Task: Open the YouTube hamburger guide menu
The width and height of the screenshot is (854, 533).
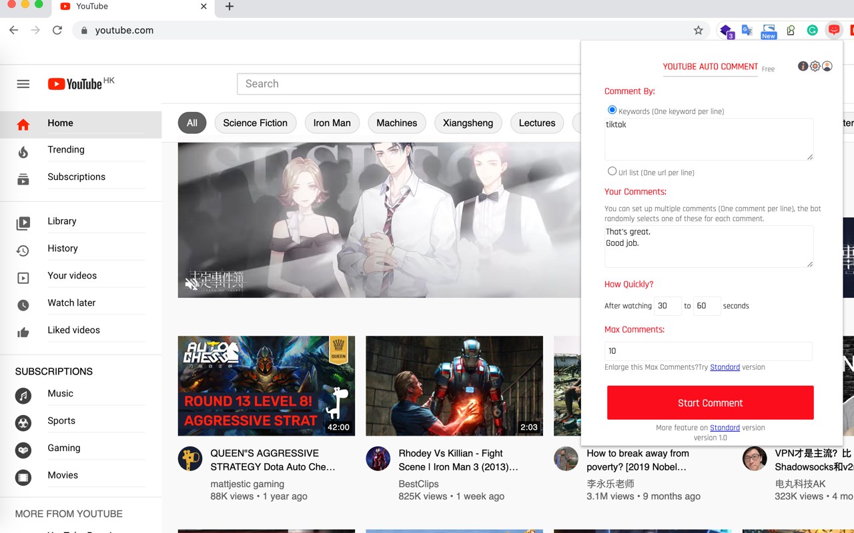Action: pos(23,84)
